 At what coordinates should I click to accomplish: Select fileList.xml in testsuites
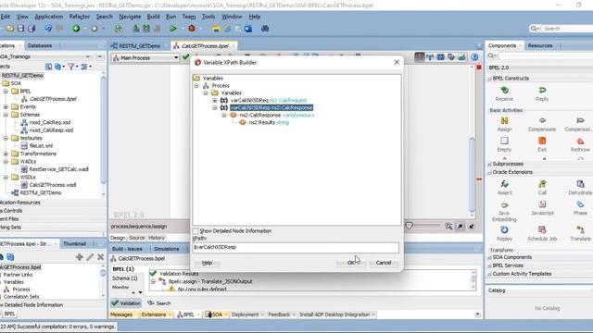click(41, 146)
